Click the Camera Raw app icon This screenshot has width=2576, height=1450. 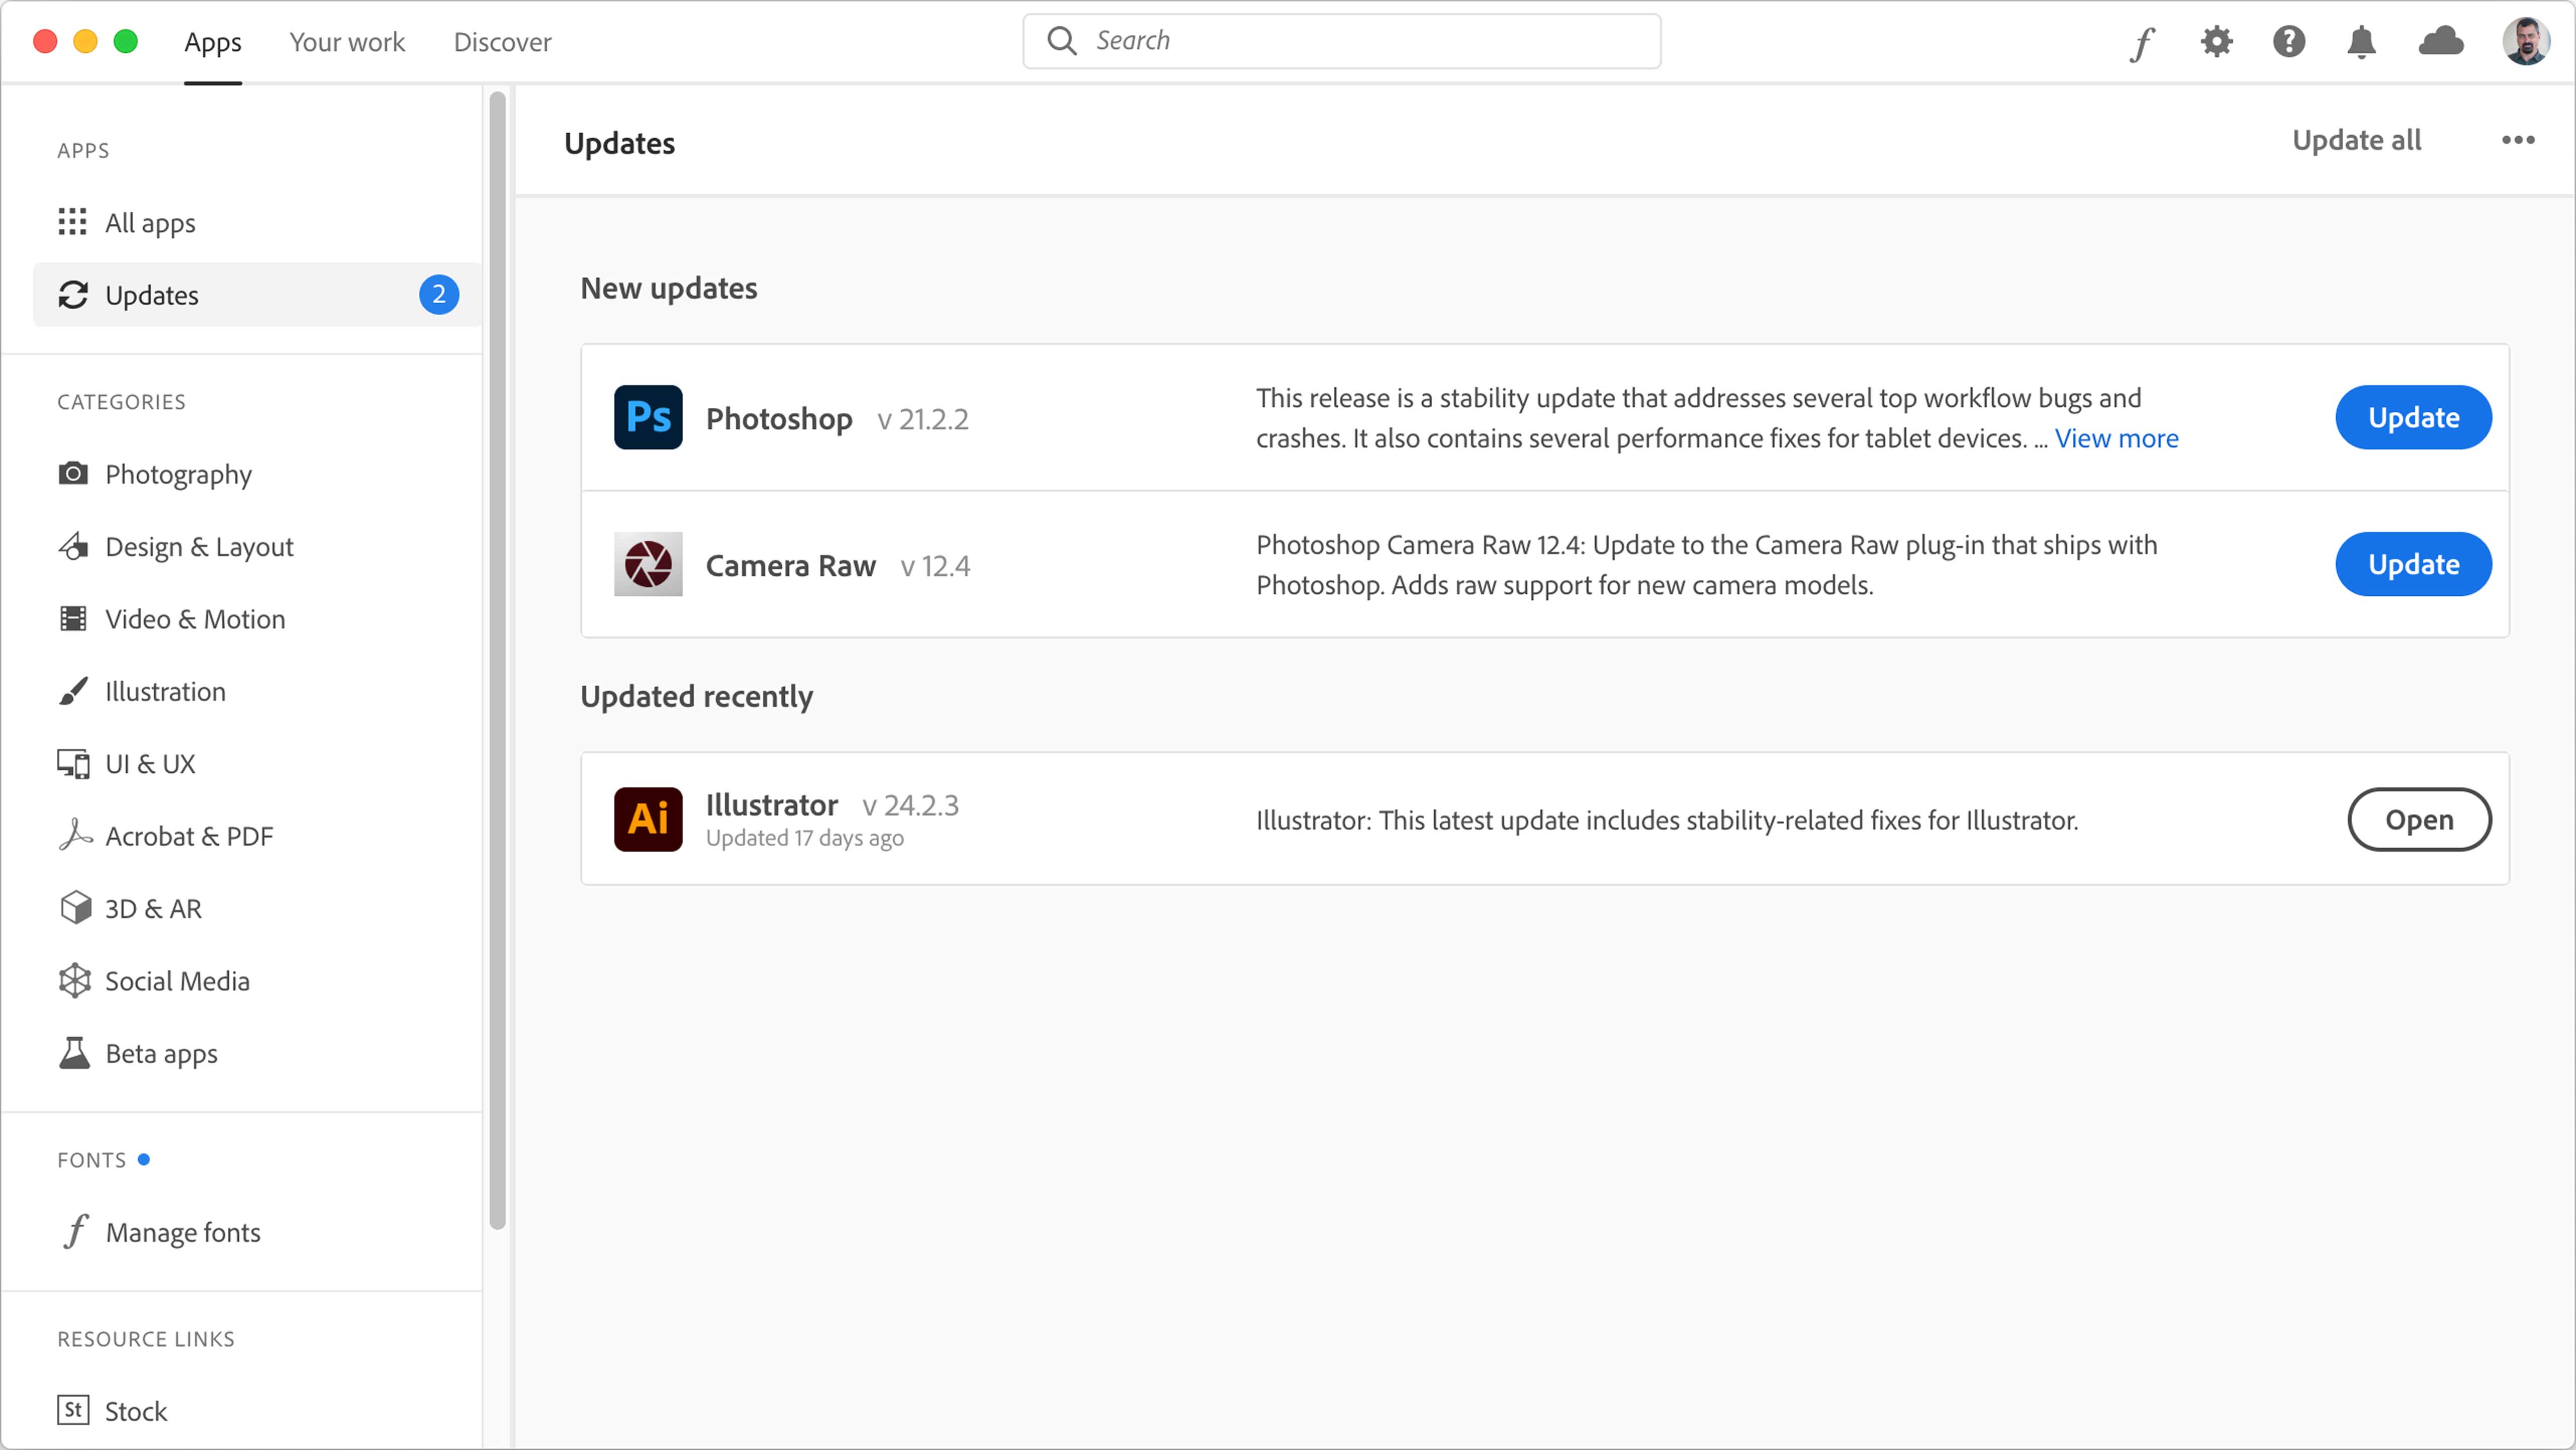(x=648, y=564)
